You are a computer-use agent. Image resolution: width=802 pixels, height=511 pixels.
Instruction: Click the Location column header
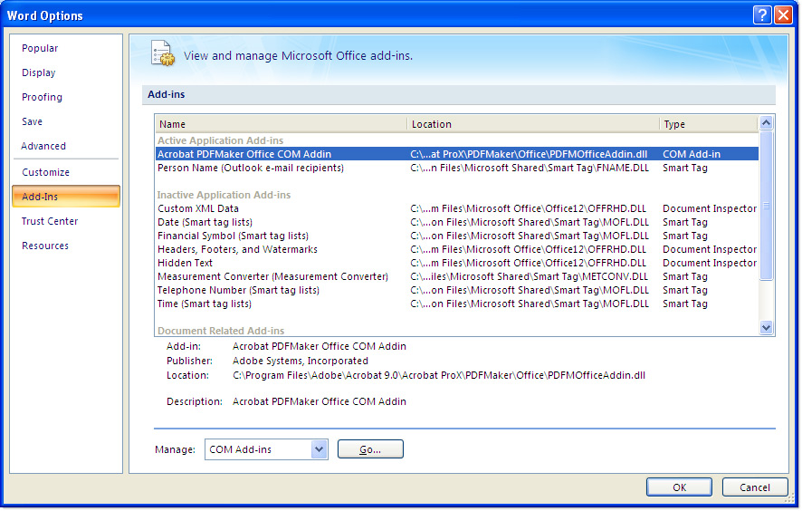click(x=533, y=124)
